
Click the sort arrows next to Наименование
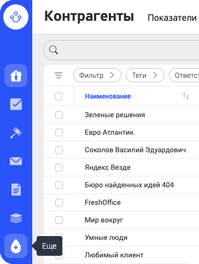point(186,96)
